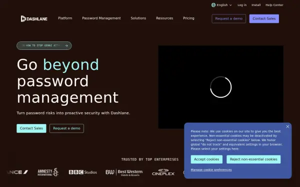Click the BBC Studios logo
The image size is (300, 187).
pyautogui.click(x=83, y=172)
